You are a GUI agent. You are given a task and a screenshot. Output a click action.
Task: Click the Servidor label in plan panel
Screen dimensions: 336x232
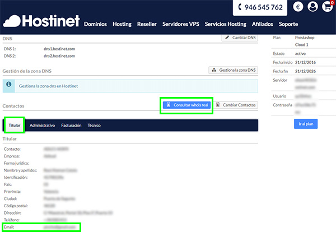[x=280, y=80]
